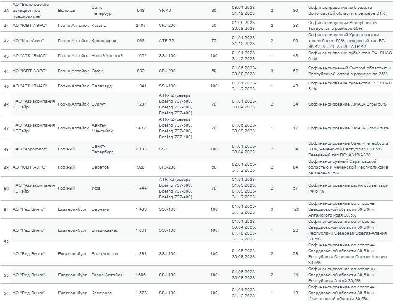Click the 'Саратов' destination cell
393x301 pixels.
(100, 167)
